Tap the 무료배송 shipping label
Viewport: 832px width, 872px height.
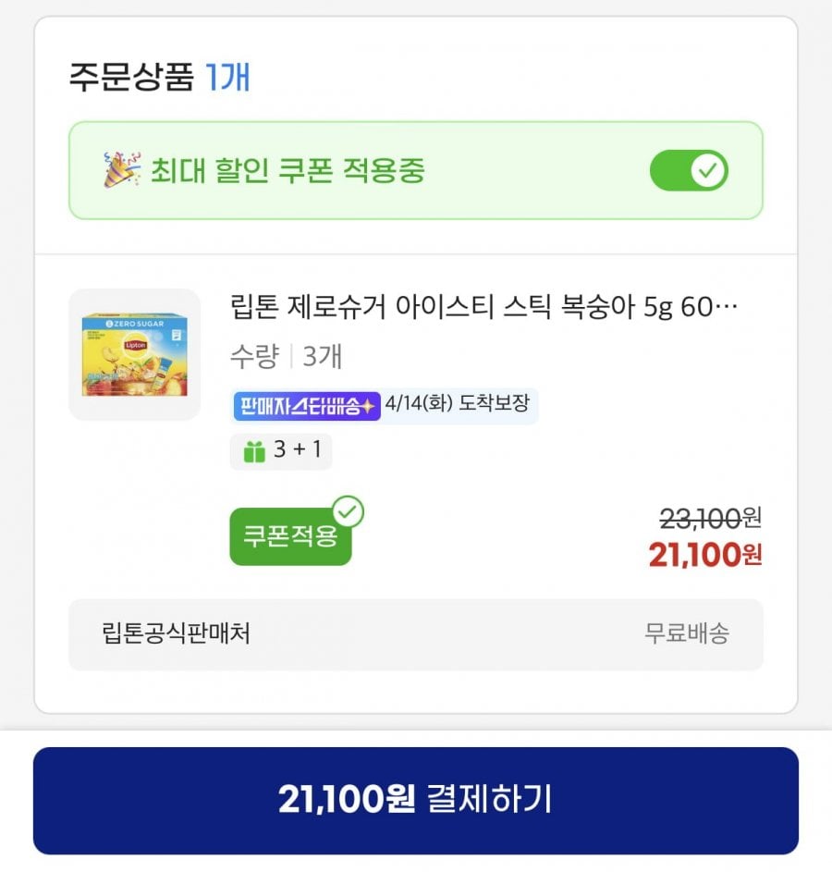click(686, 633)
